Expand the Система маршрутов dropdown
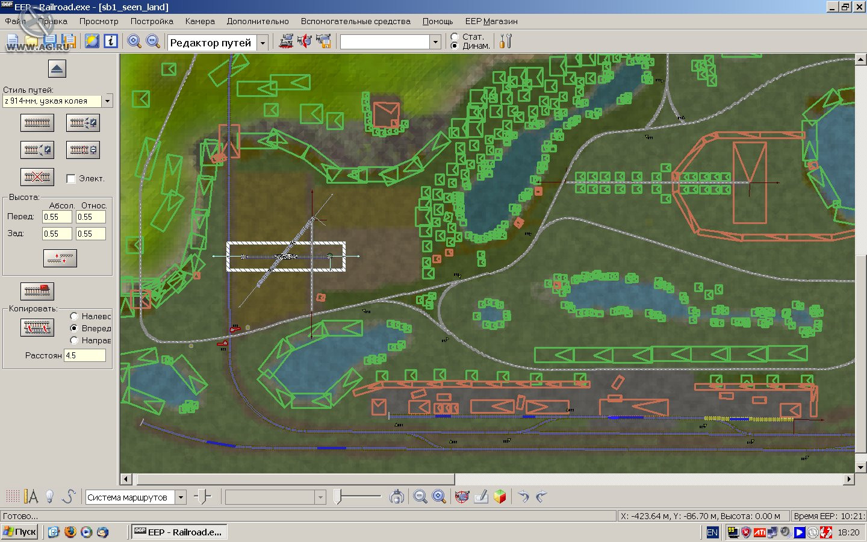The height and width of the screenshot is (542, 867). tap(181, 497)
